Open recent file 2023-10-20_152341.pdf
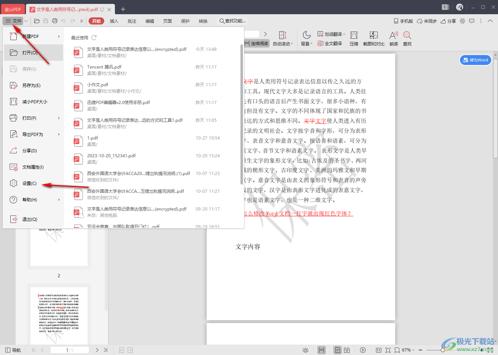 153,159
